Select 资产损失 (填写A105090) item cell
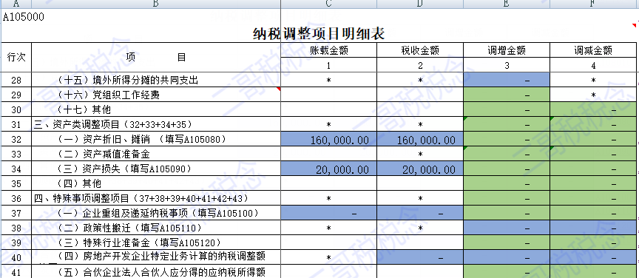The width and height of the screenshot is (639, 278). (x=156, y=169)
